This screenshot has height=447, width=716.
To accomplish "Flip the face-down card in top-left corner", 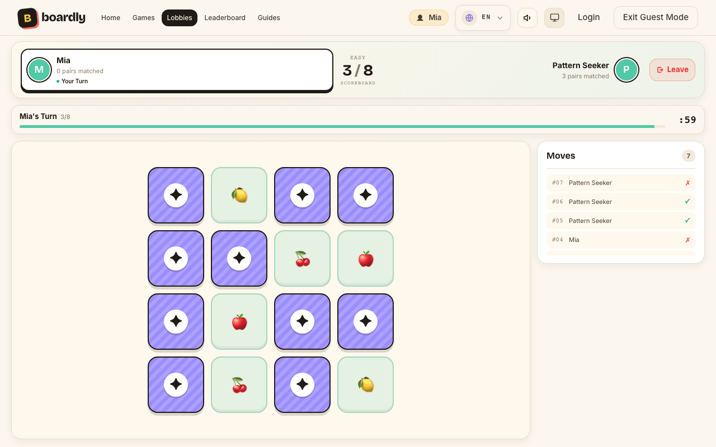I will pyautogui.click(x=176, y=195).
